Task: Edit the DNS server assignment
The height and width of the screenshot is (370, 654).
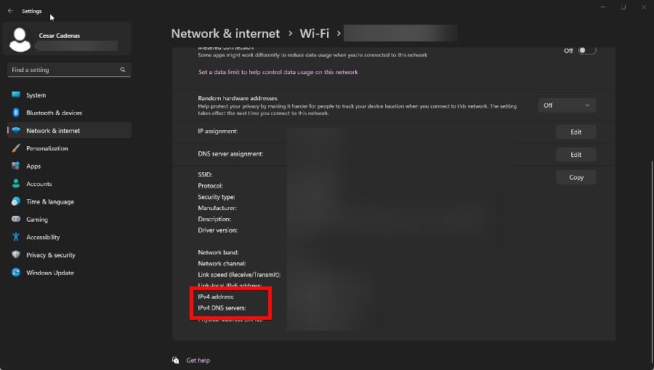Action: (576, 154)
